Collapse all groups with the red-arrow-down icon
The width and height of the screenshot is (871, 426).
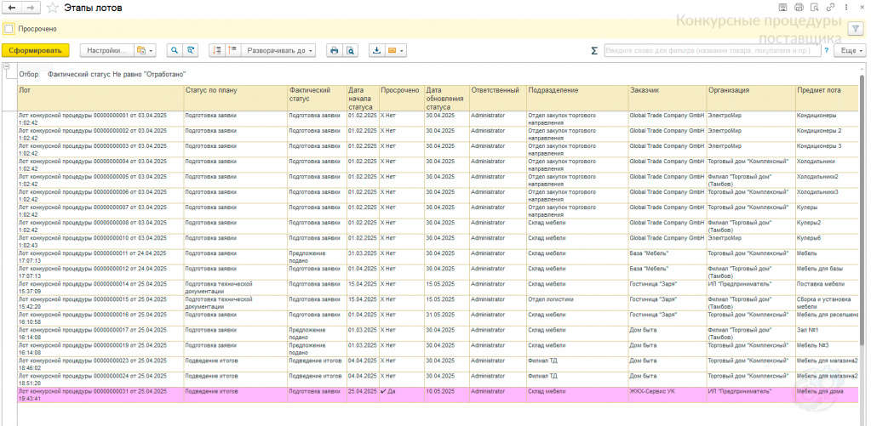pyautogui.click(x=217, y=50)
